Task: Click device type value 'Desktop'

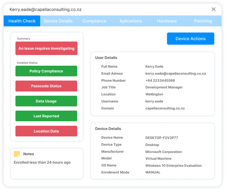Action: pos(152,145)
